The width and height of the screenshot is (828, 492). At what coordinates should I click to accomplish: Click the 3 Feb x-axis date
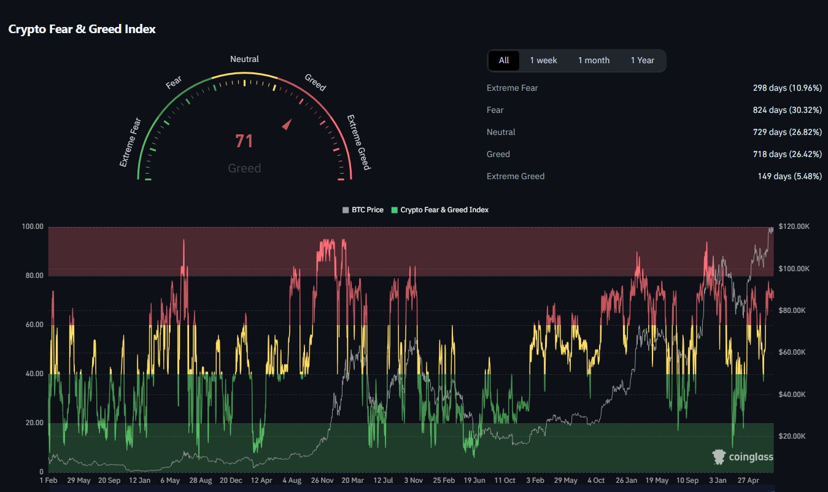click(x=535, y=480)
